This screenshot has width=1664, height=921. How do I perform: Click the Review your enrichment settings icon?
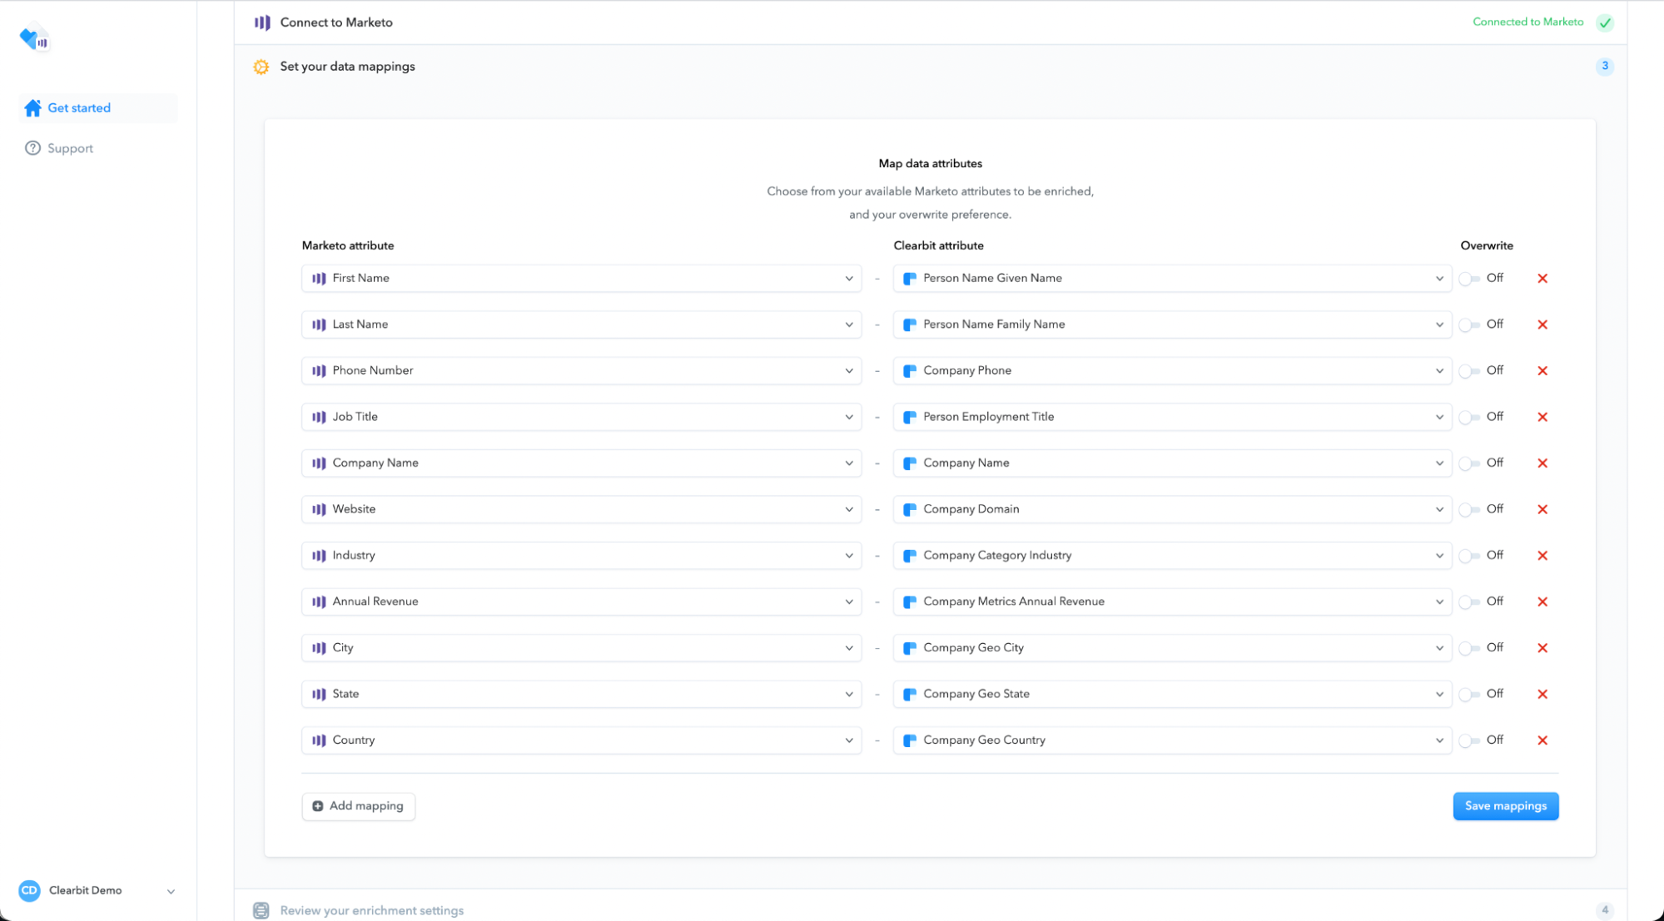coord(261,910)
